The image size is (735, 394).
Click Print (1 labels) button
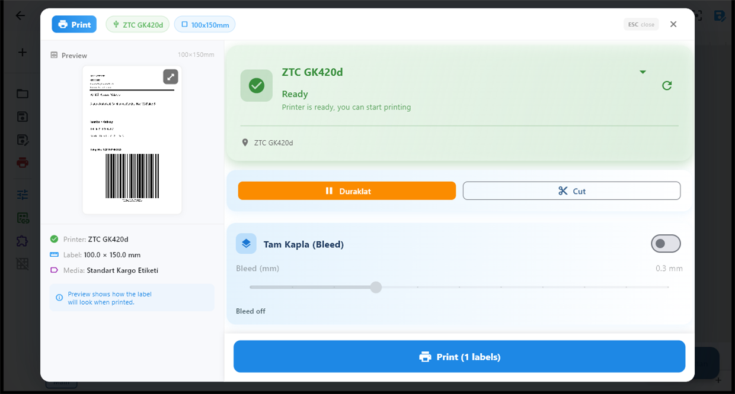tap(459, 357)
